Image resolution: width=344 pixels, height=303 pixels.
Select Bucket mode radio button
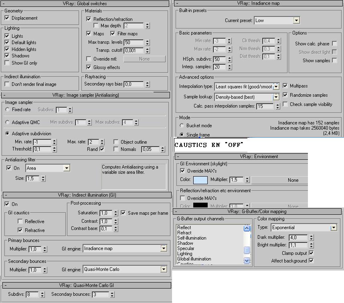(182, 125)
